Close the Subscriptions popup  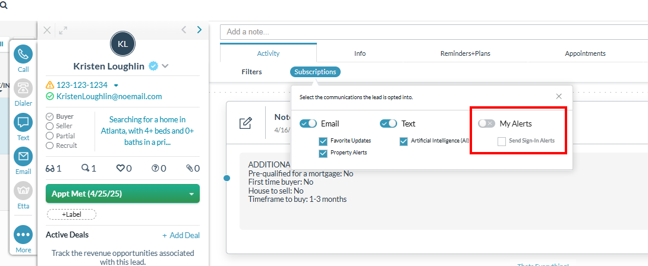[x=559, y=96]
